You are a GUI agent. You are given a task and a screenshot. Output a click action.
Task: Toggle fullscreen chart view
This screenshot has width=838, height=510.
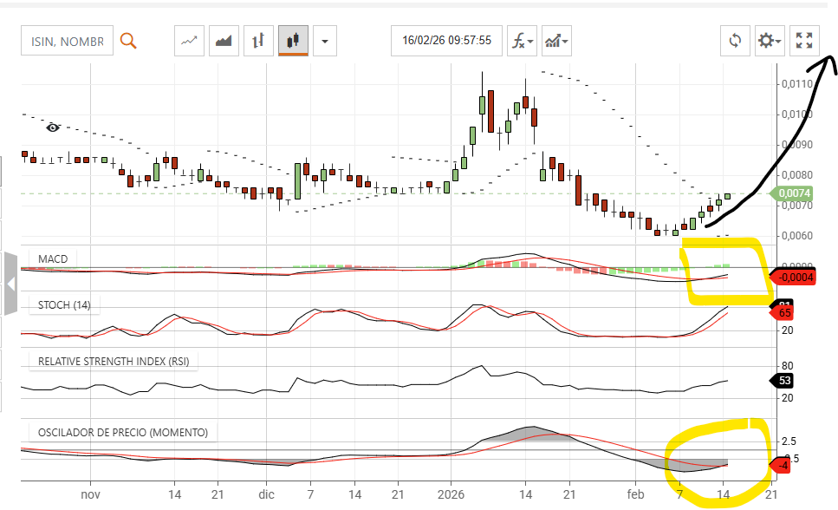tap(804, 41)
